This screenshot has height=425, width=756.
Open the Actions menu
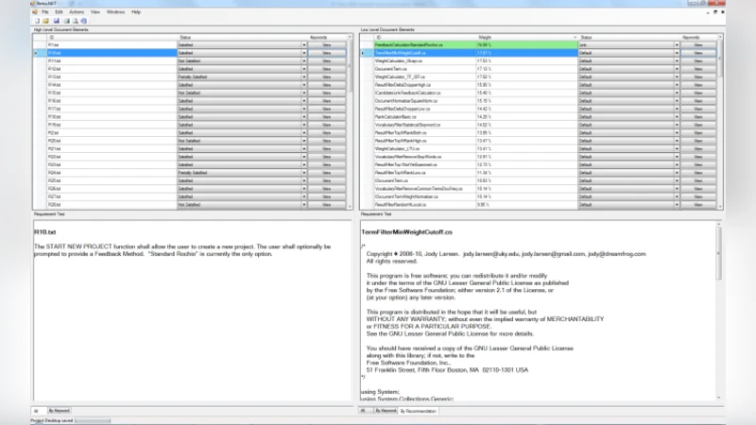(74, 11)
